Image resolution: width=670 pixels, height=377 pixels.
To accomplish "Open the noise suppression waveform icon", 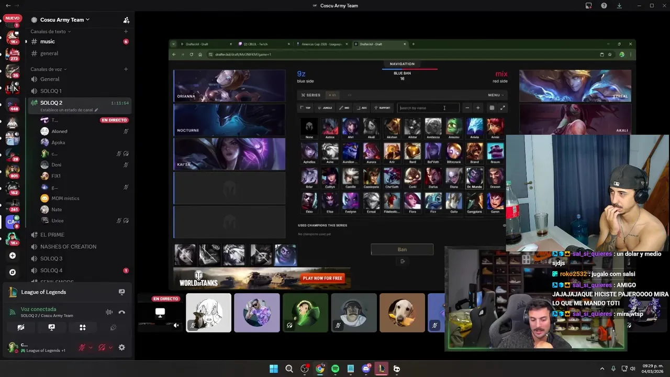I will pos(109,313).
